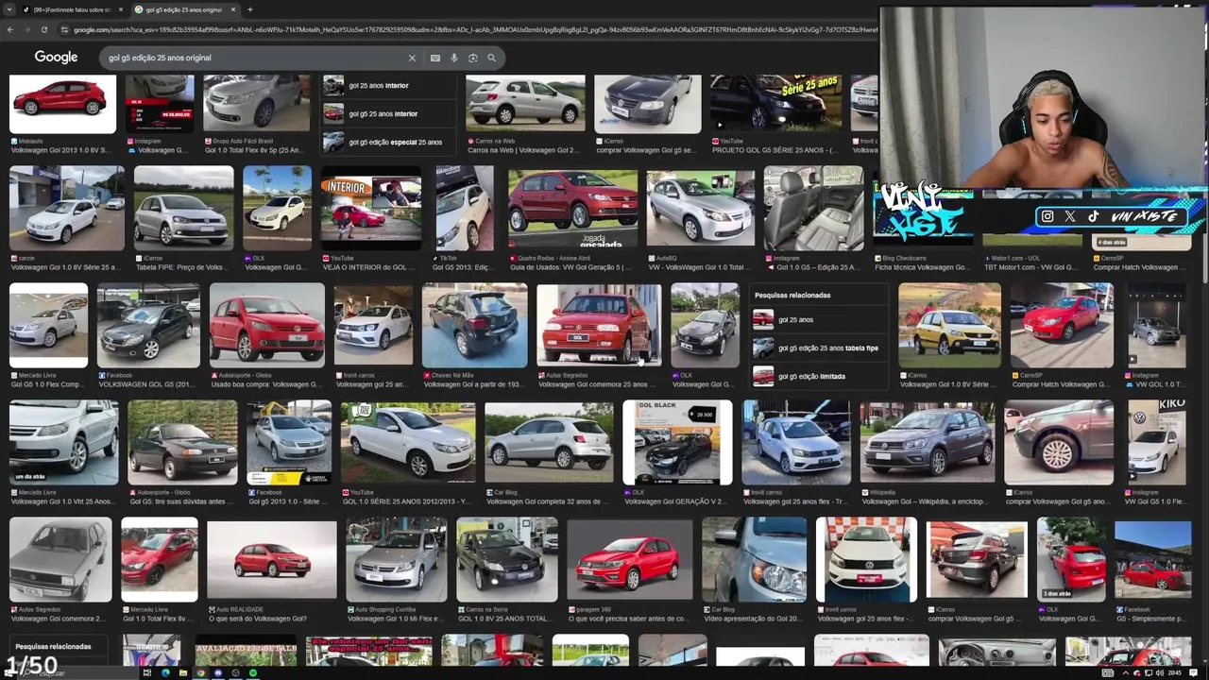This screenshot has width=1209, height=680.
Task: Click the taskbar clock
Action: pyautogui.click(x=1175, y=672)
